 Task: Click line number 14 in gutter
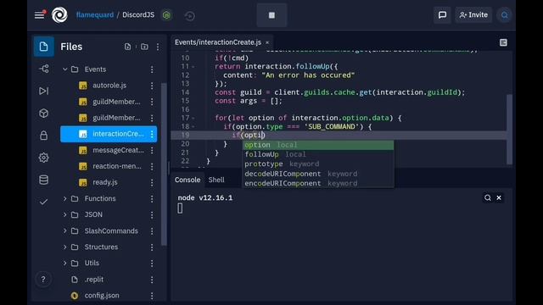tap(185, 92)
